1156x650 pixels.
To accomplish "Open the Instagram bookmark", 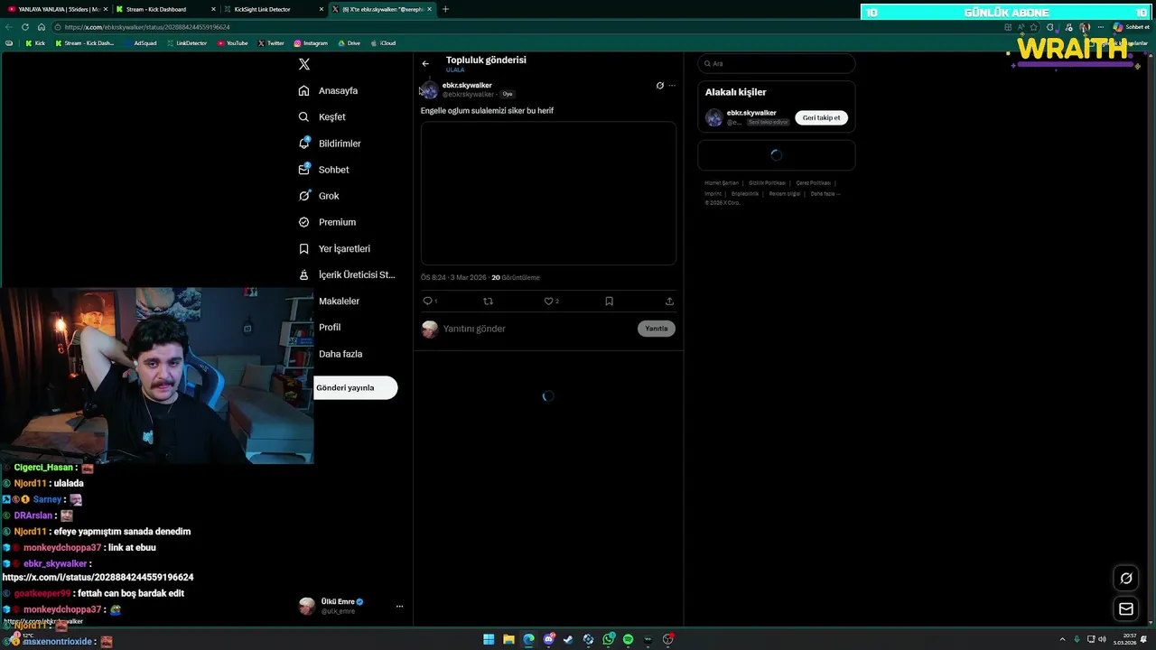I will [x=311, y=43].
